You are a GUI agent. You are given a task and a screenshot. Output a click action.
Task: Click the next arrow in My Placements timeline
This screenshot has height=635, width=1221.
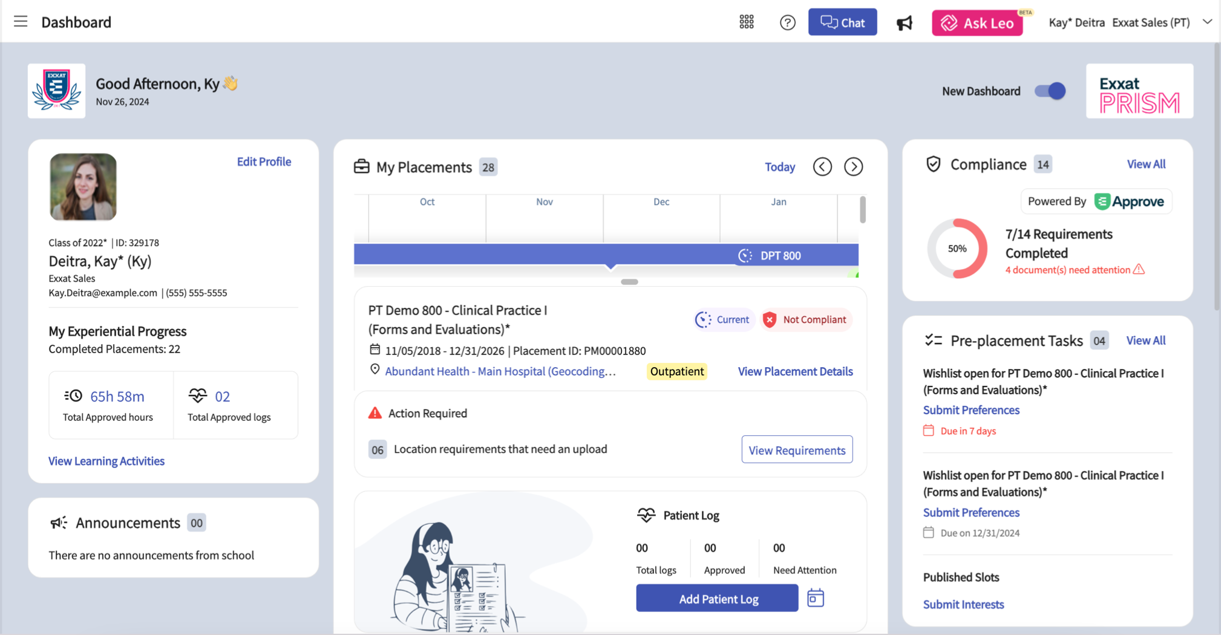[x=853, y=166]
